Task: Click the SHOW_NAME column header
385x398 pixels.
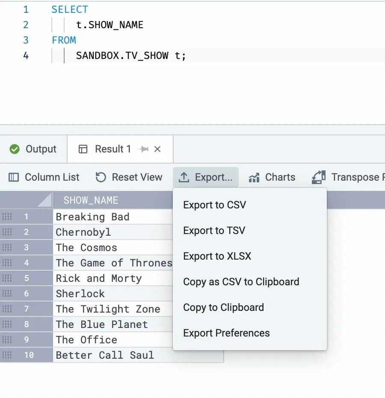Action: click(x=91, y=200)
